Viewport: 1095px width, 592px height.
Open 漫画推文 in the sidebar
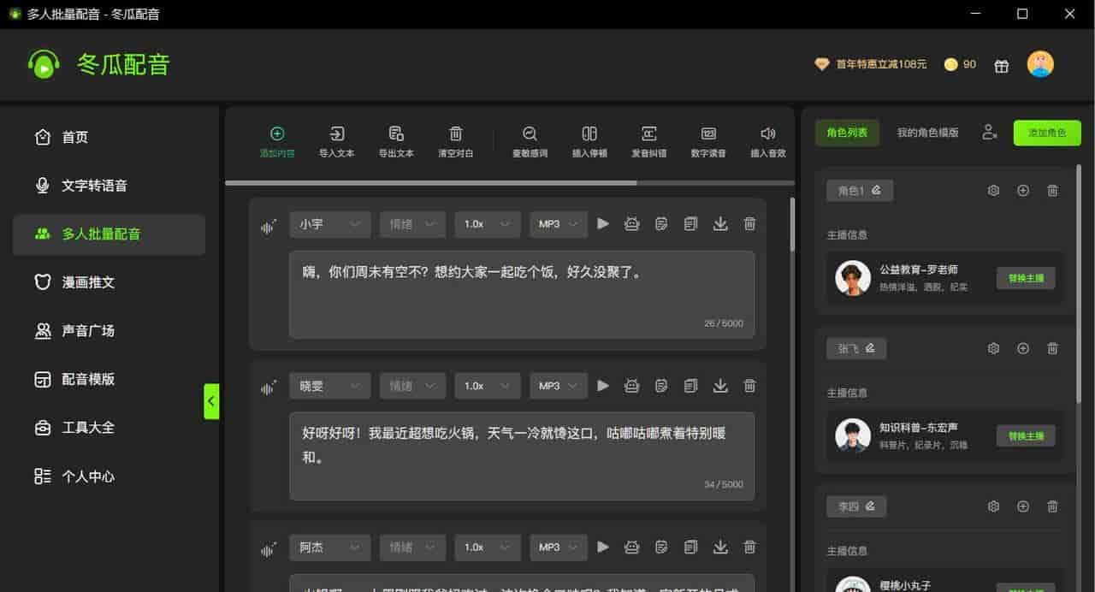pos(109,282)
